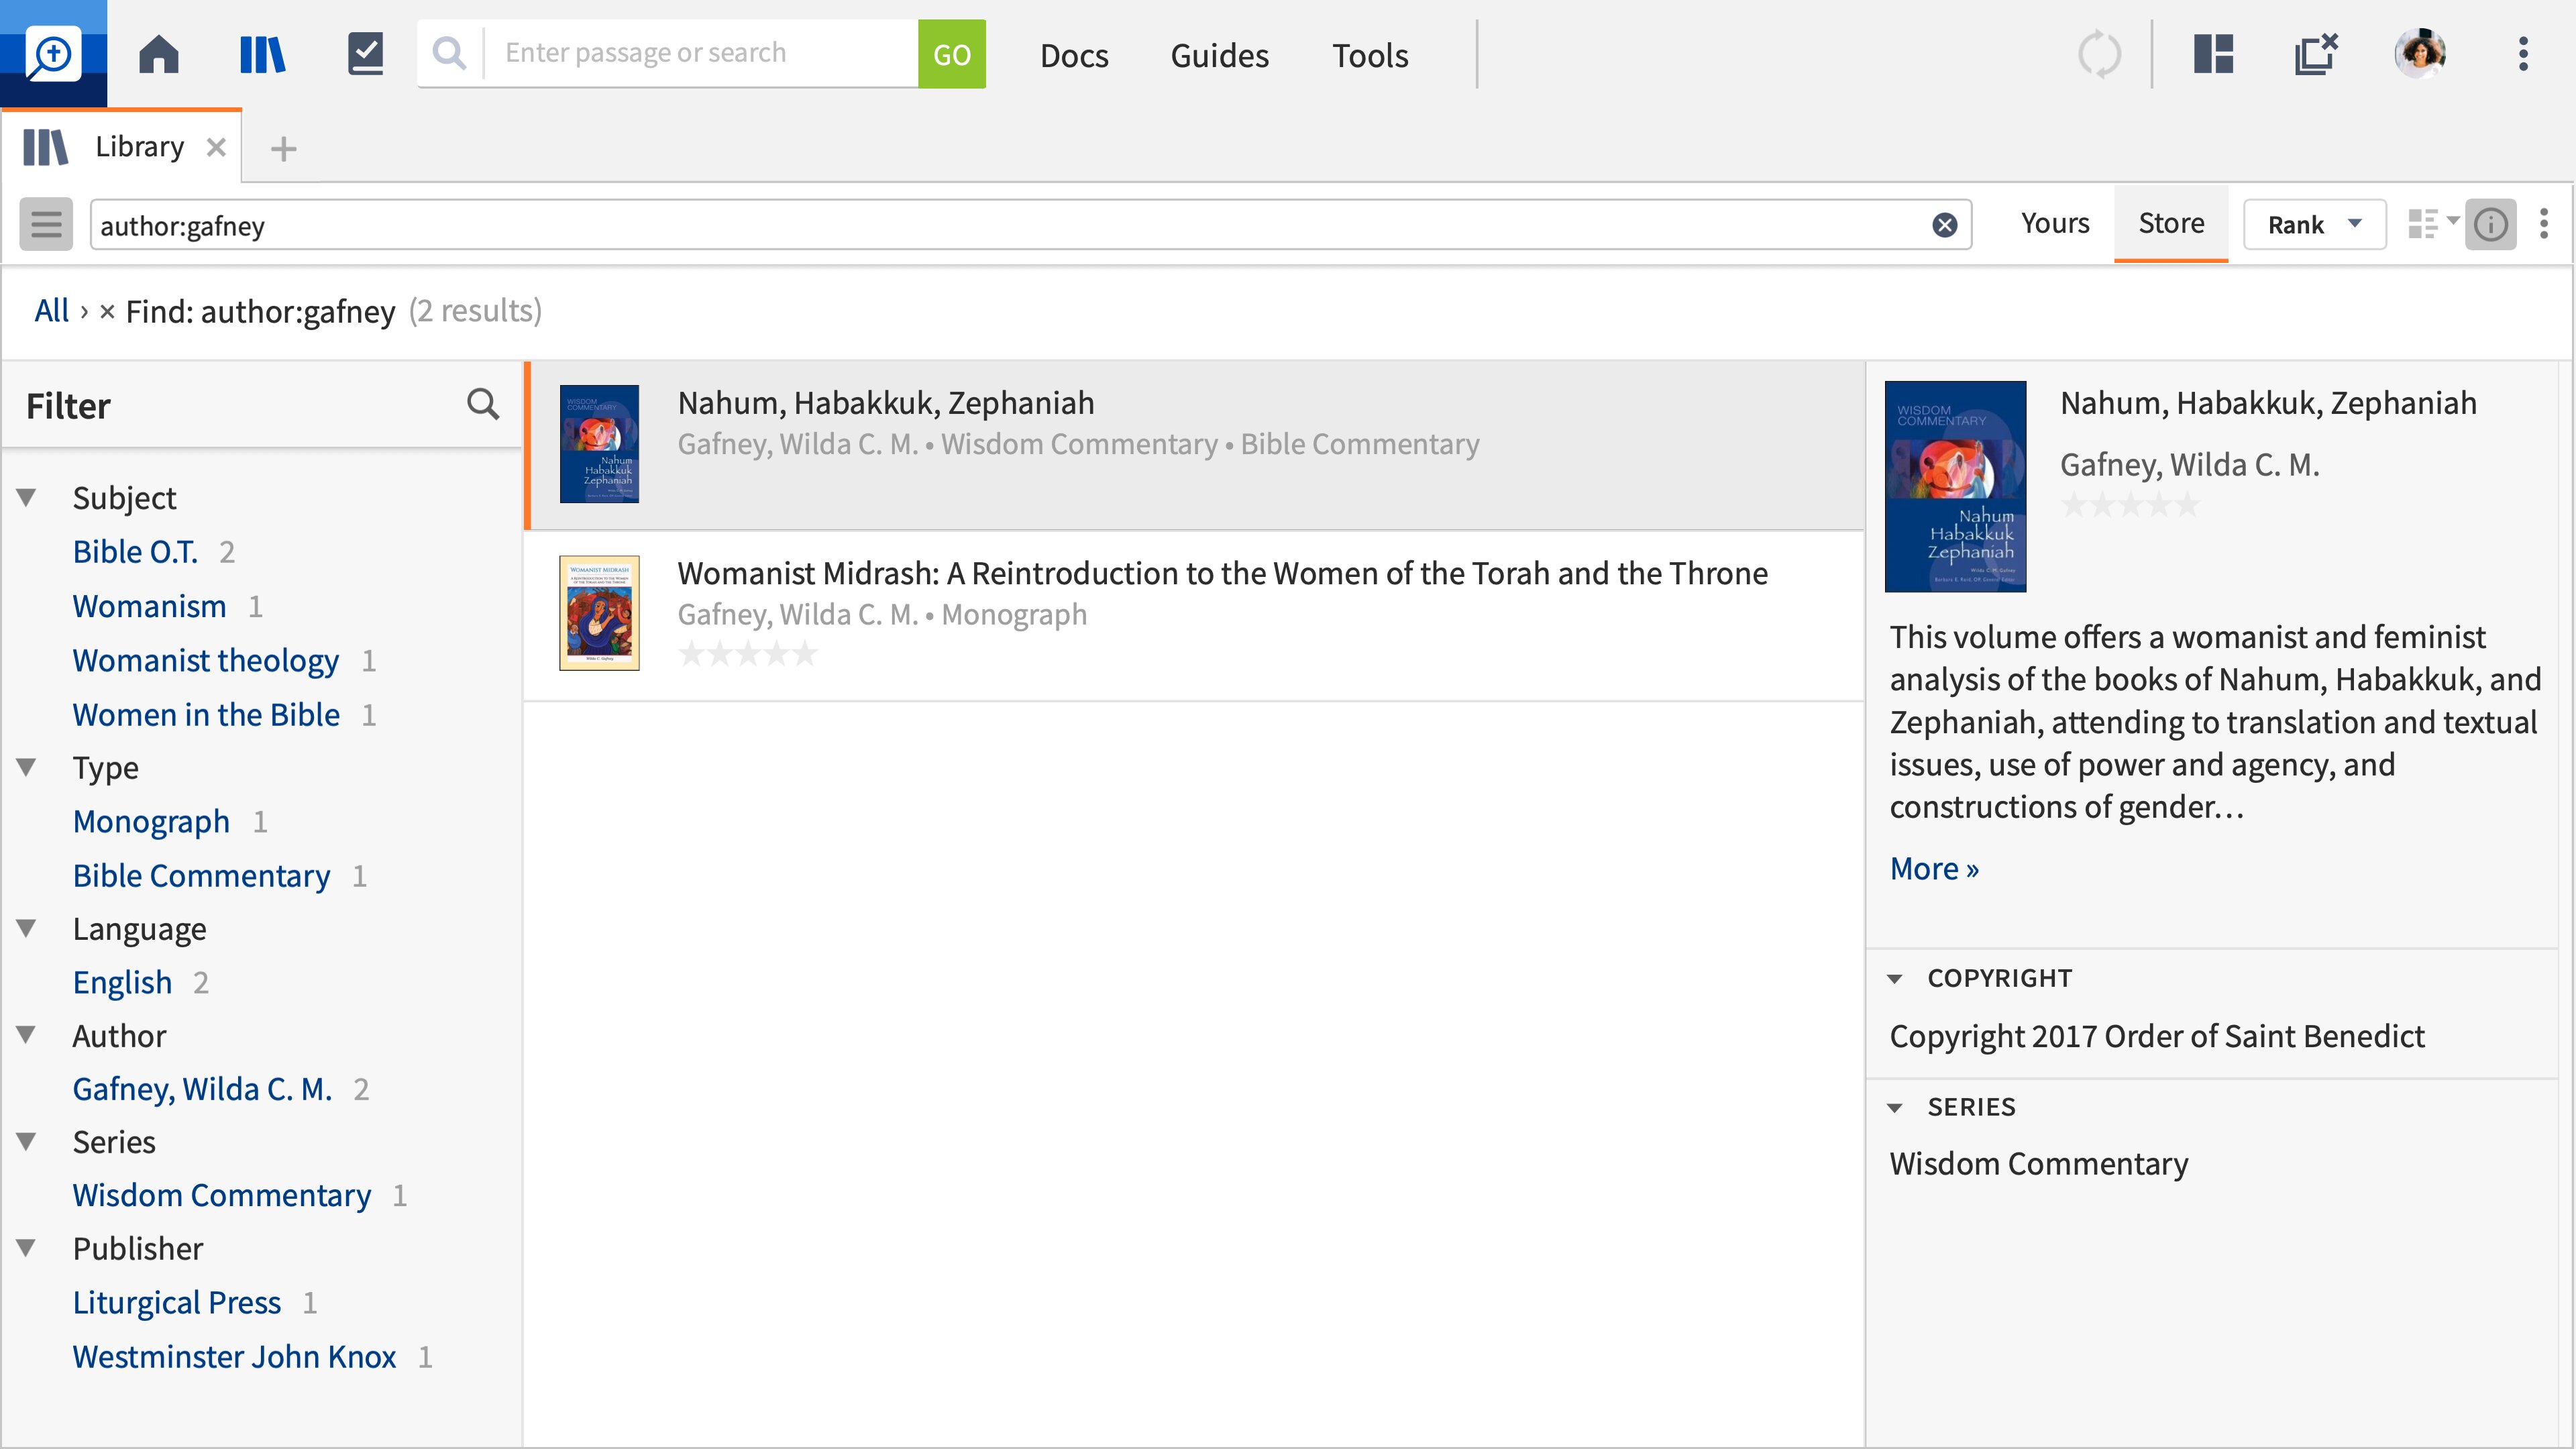Open the Rank sort dropdown

tap(2314, 224)
